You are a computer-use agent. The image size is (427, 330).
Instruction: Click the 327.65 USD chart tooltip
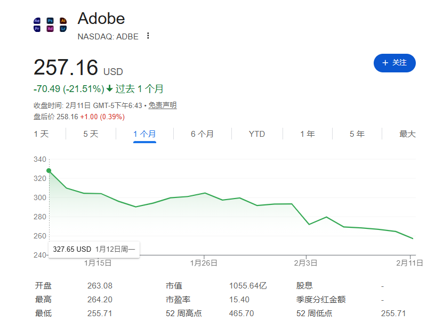(x=94, y=249)
